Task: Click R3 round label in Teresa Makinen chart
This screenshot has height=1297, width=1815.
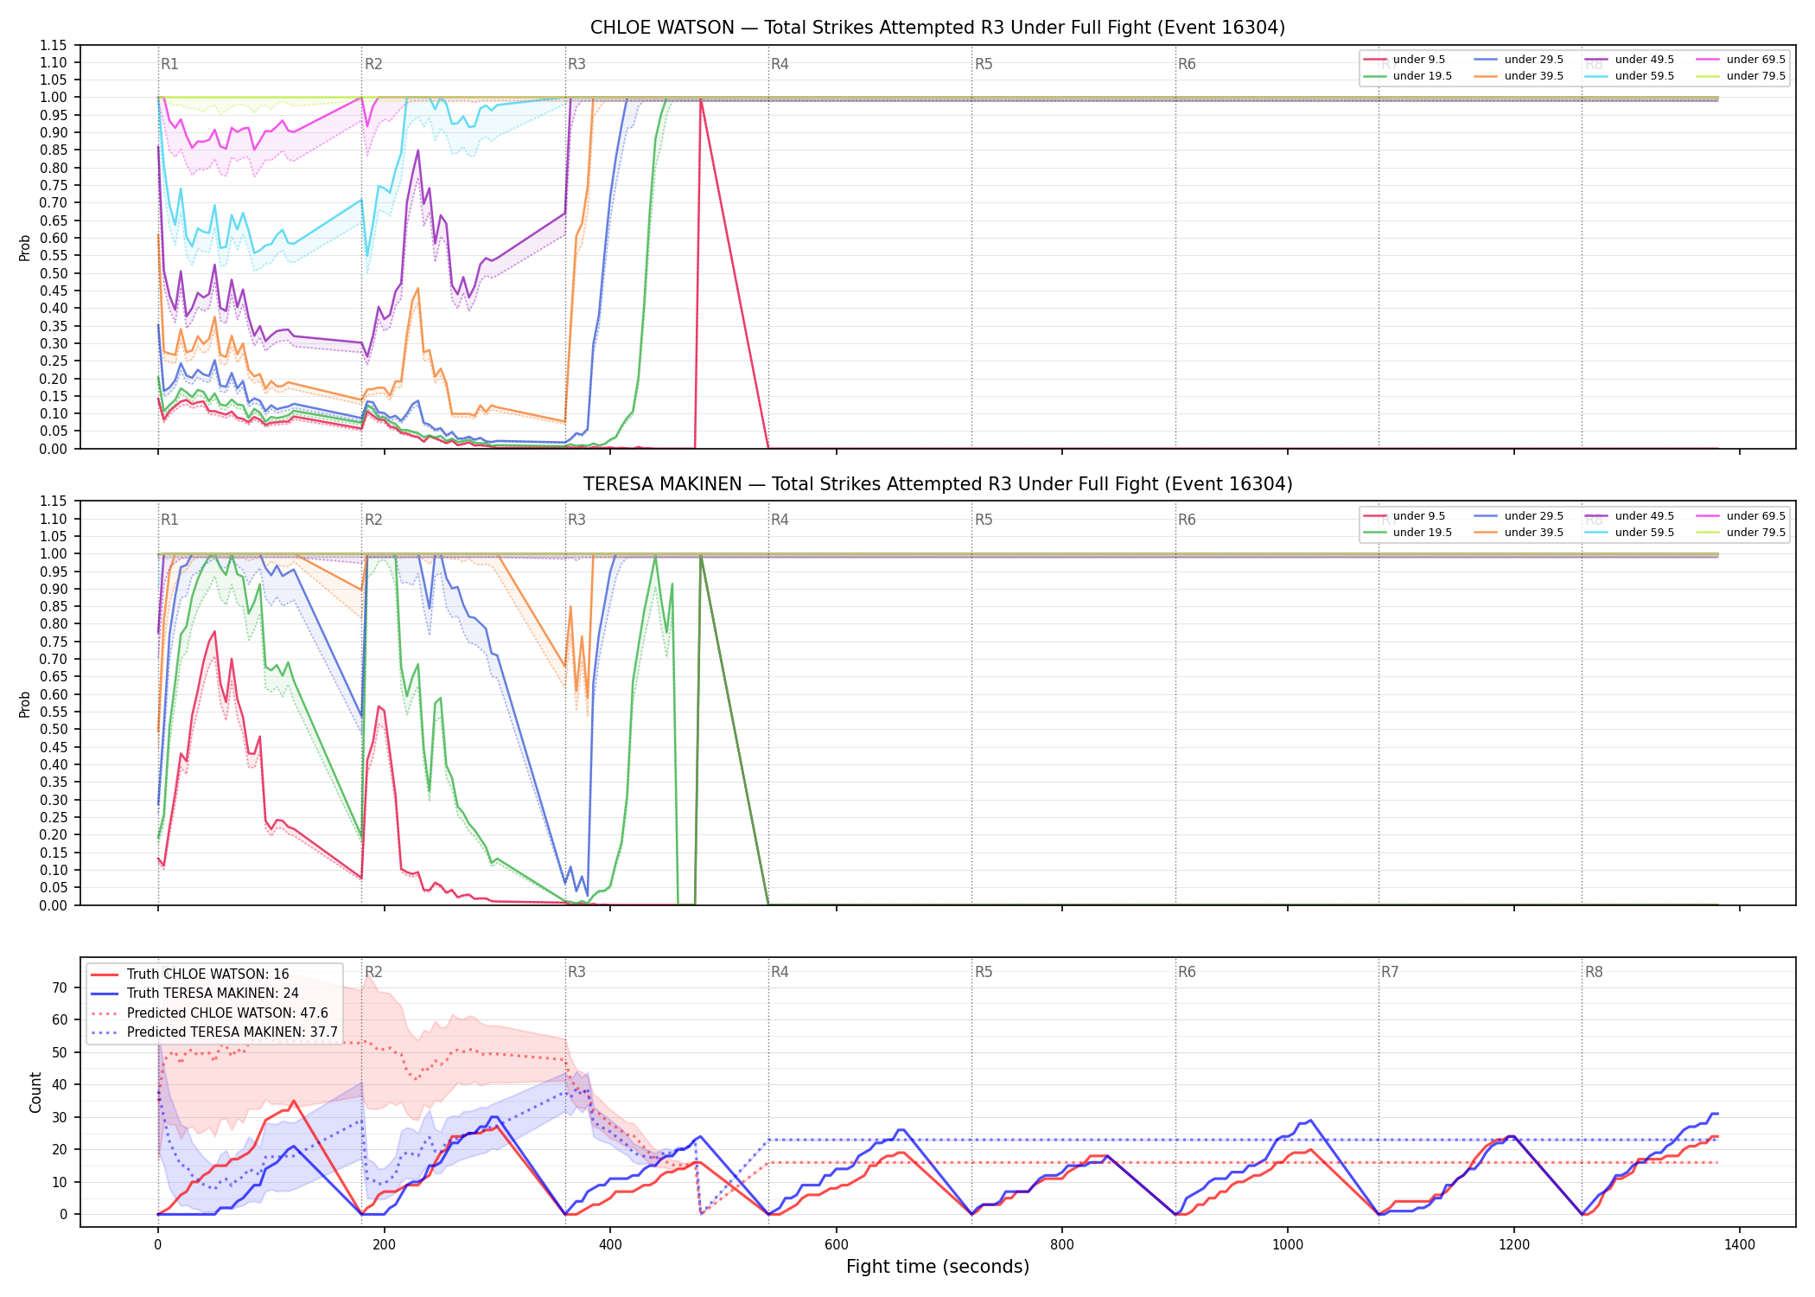Action: tap(576, 520)
